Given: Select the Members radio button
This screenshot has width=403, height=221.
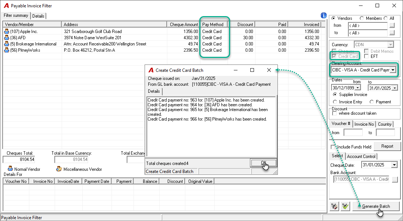Looking at the screenshot, I should pos(362,18).
